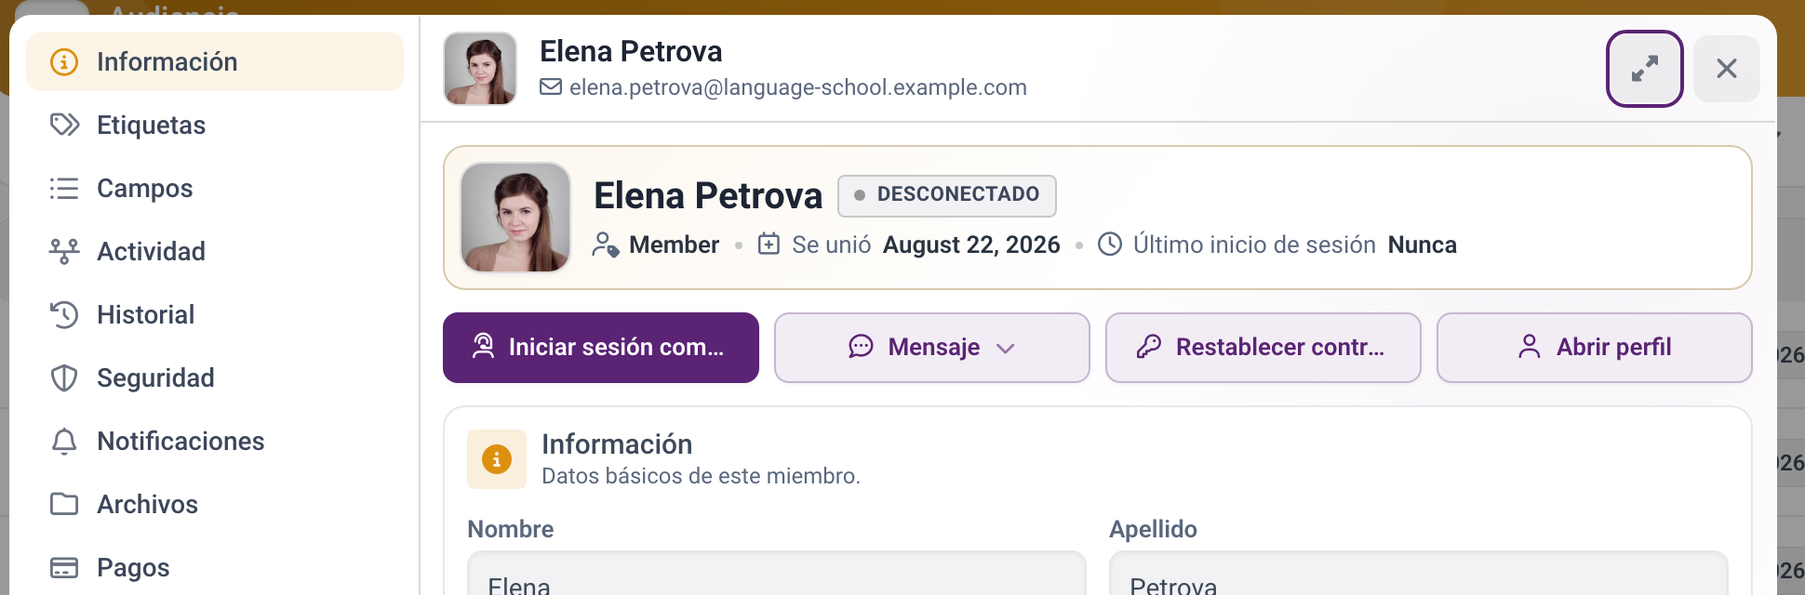This screenshot has width=1805, height=595.
Task: Click the orange info icon of the Información card
Action: point(497,459)
